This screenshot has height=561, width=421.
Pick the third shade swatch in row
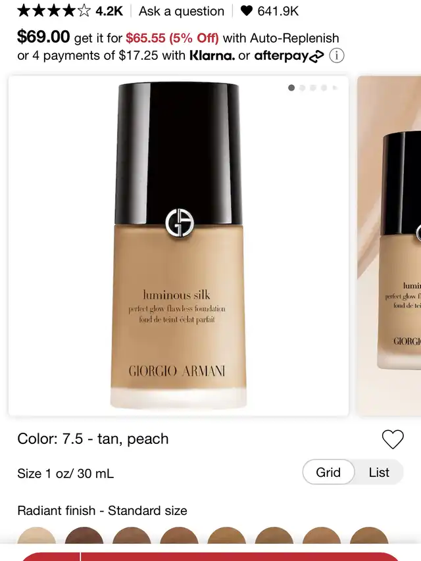[132, 535]
